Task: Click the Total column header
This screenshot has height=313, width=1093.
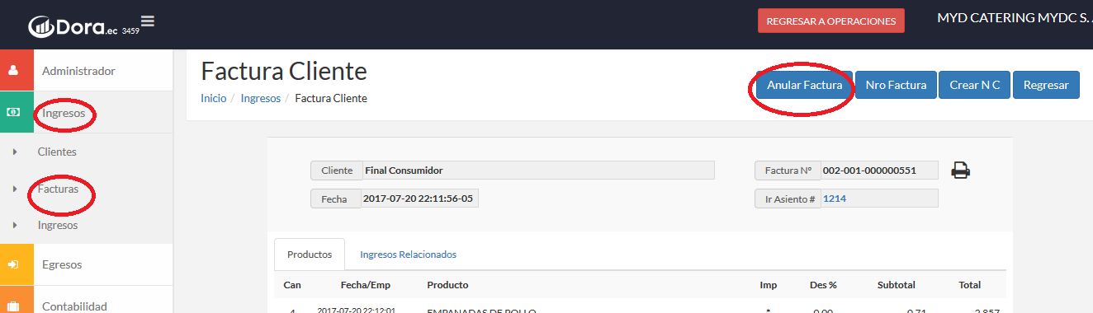Action: 969,285
